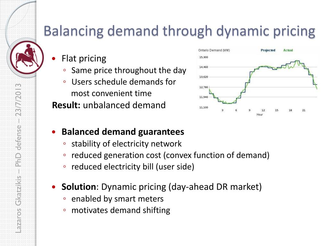Click 'stability of electricity network' bullet
This screenshot has width=328, height=246.
point(126,144)
